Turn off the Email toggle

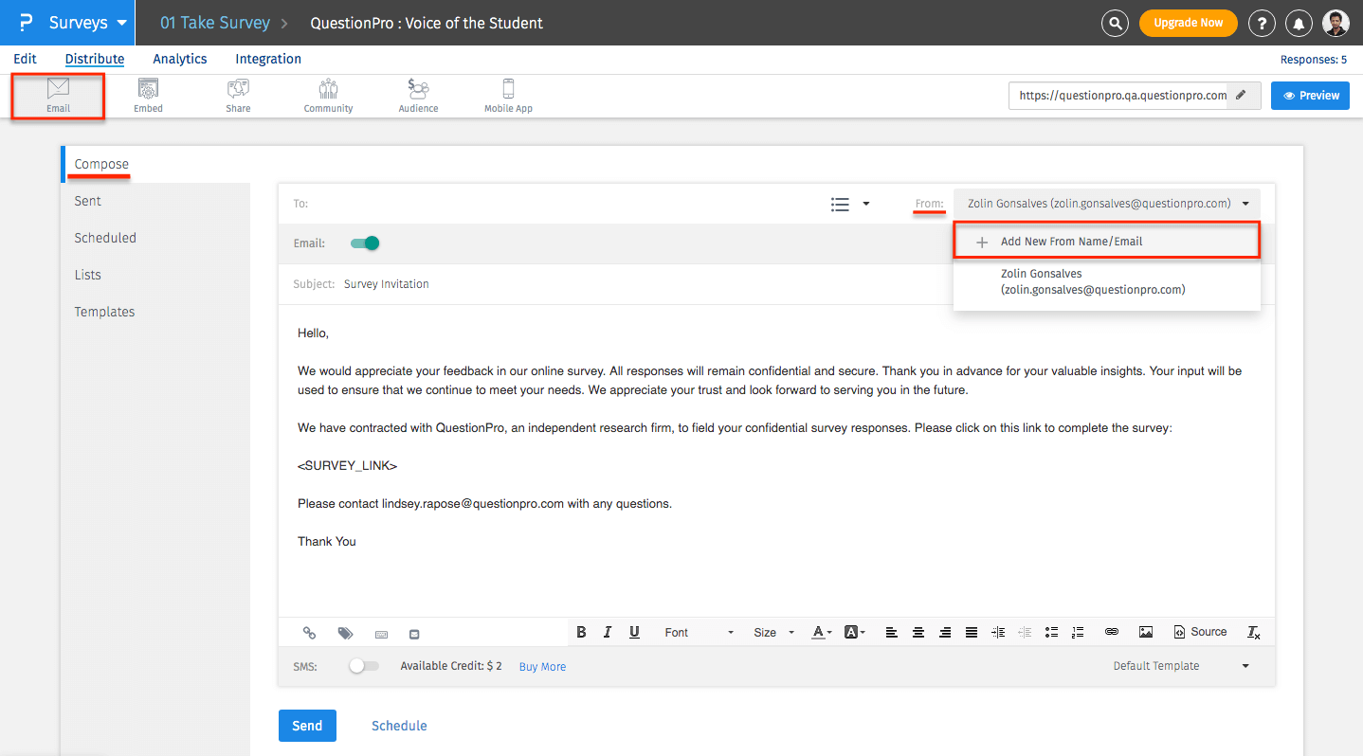365,243
